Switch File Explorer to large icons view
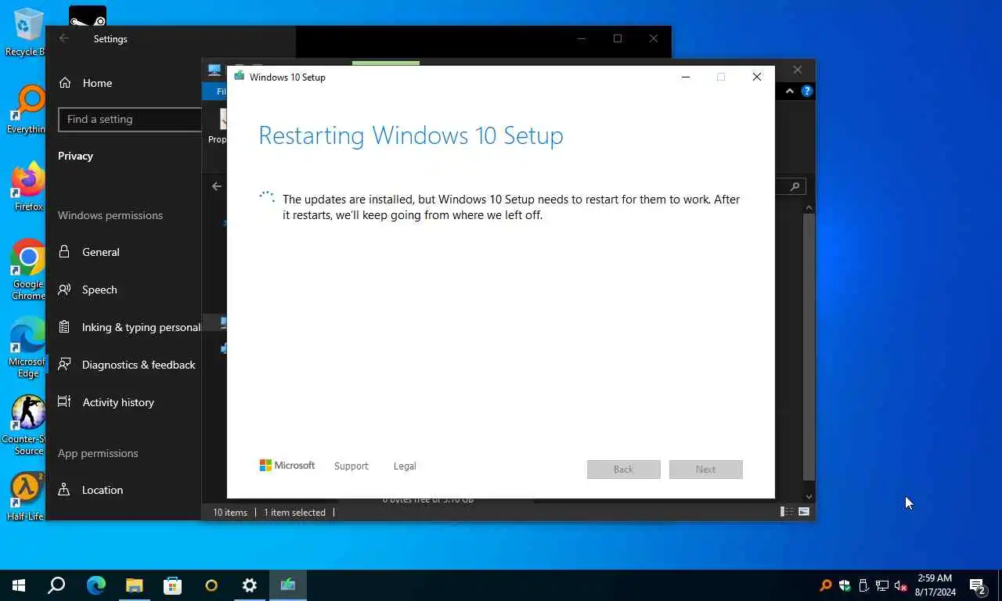The width and height of the screenshot is (1002, 601). click(x=804, y=512)
